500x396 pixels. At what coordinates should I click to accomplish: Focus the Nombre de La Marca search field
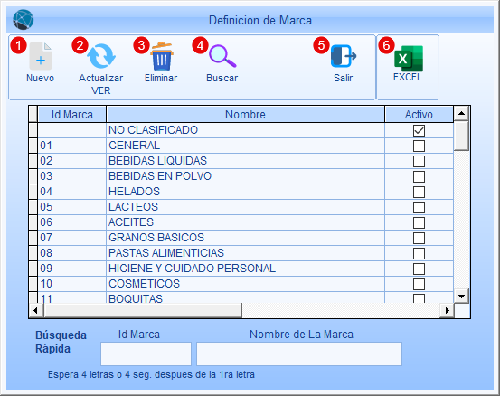[x=299, y=354]
